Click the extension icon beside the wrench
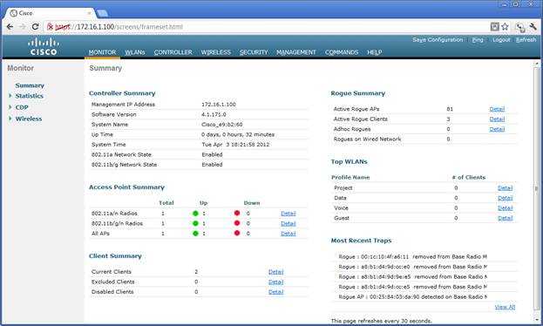The height and width of the screenshot is (326, 543). coord(519,27)
